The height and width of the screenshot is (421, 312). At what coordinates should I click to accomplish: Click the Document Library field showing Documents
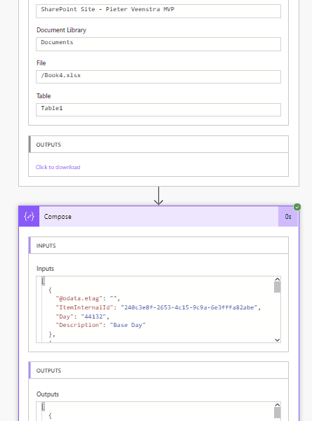click(158, 44)
